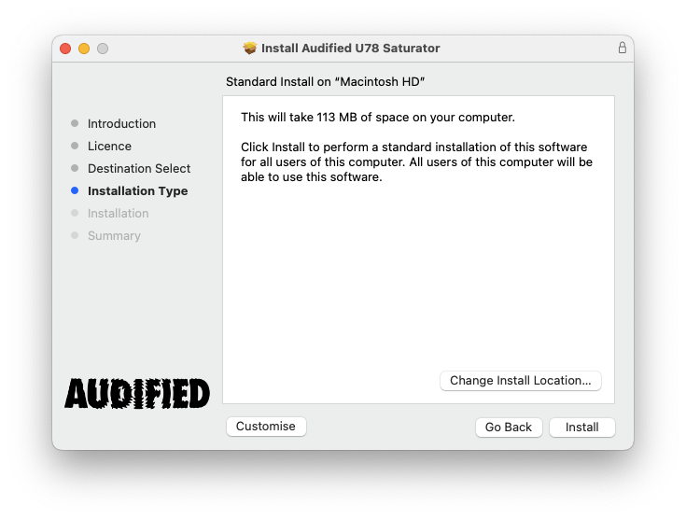Select the Destination Select step label
This screenshot has width=686, height=519.
[x=139, y=169]
